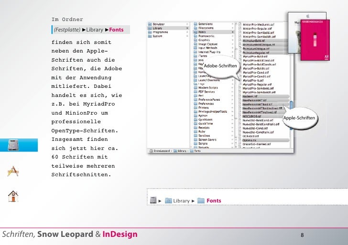Expand arrow beside Input Methods folder

tap(233, 48)
